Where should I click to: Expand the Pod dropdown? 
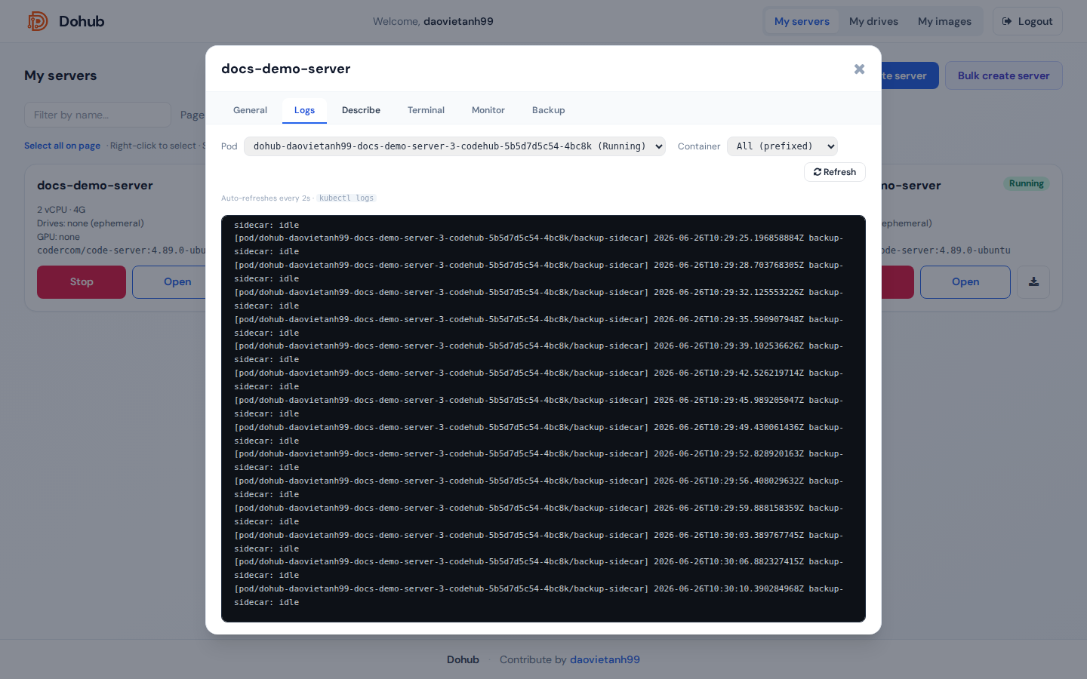pyautogui.click(x=454, y=146)
